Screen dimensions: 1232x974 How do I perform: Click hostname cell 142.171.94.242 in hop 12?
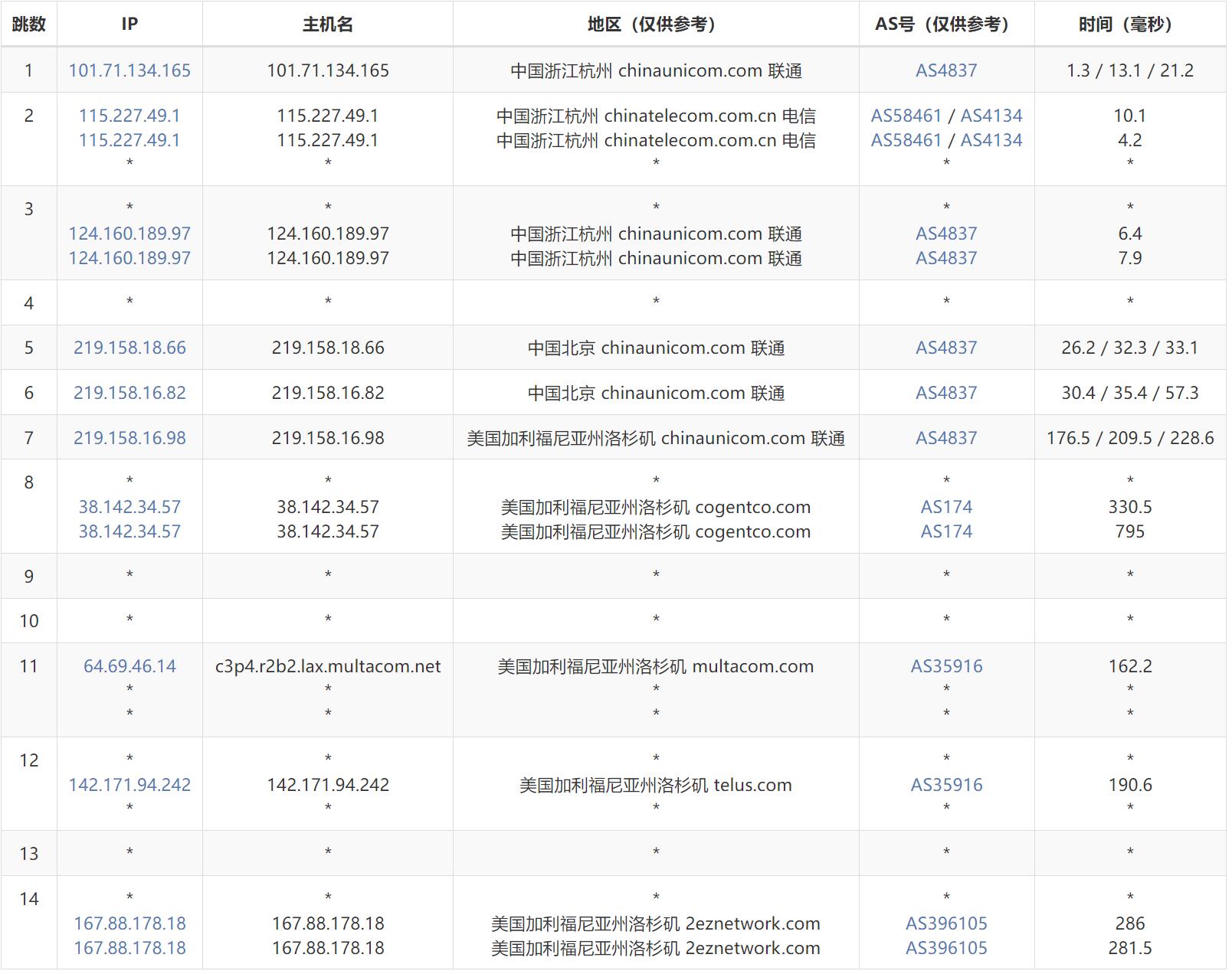point(328,785)
